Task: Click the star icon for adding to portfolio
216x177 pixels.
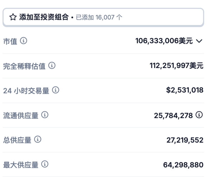Action: click(13, 17)
